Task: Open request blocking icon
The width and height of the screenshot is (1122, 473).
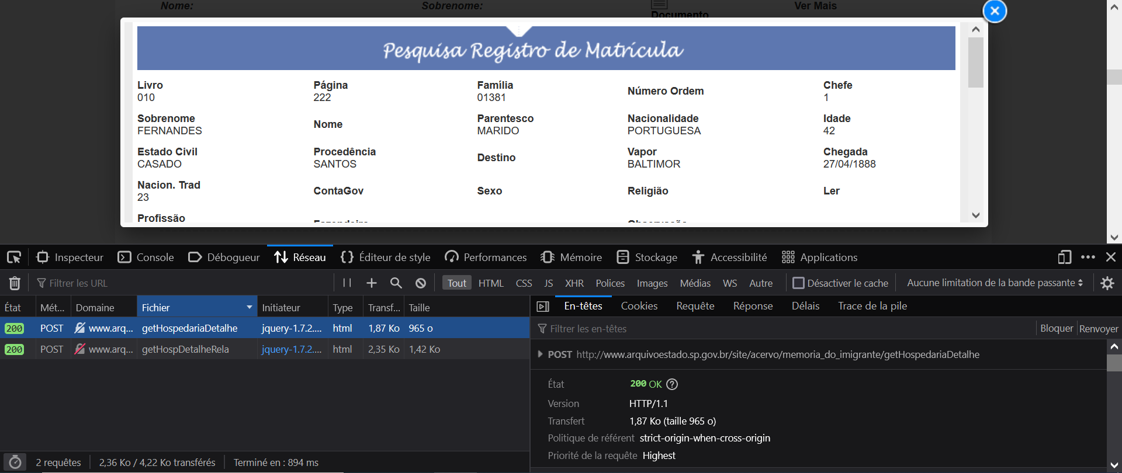Action: 421,283
